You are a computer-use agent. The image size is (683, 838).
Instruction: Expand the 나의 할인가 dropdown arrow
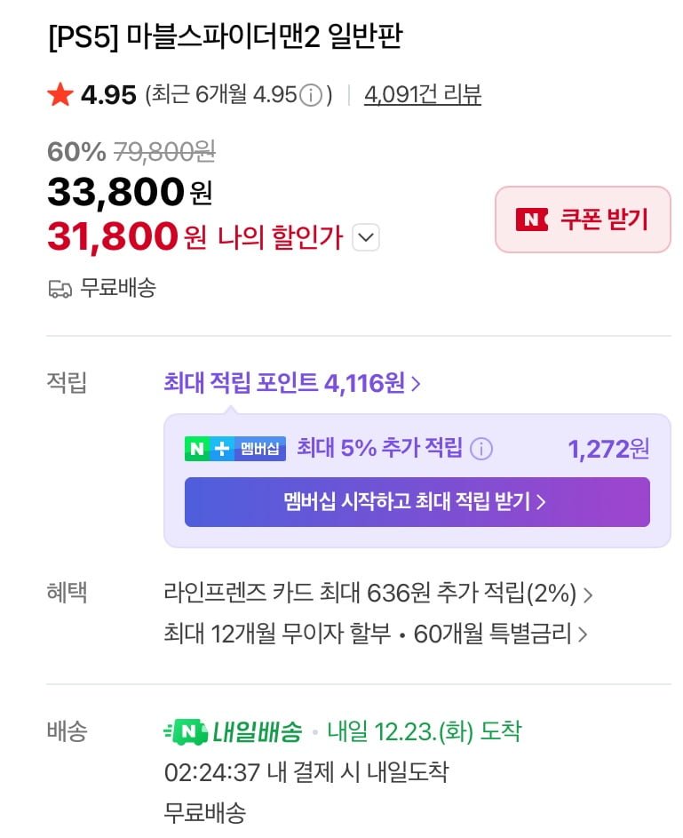tap(366, 238)
